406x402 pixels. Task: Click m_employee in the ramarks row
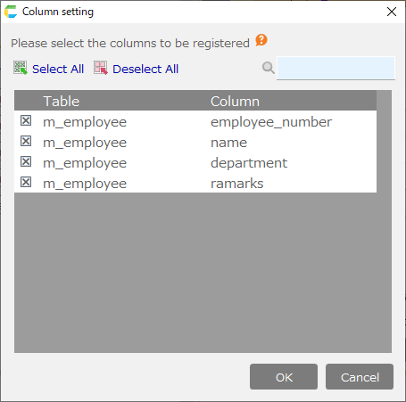(x=85, y=184)
